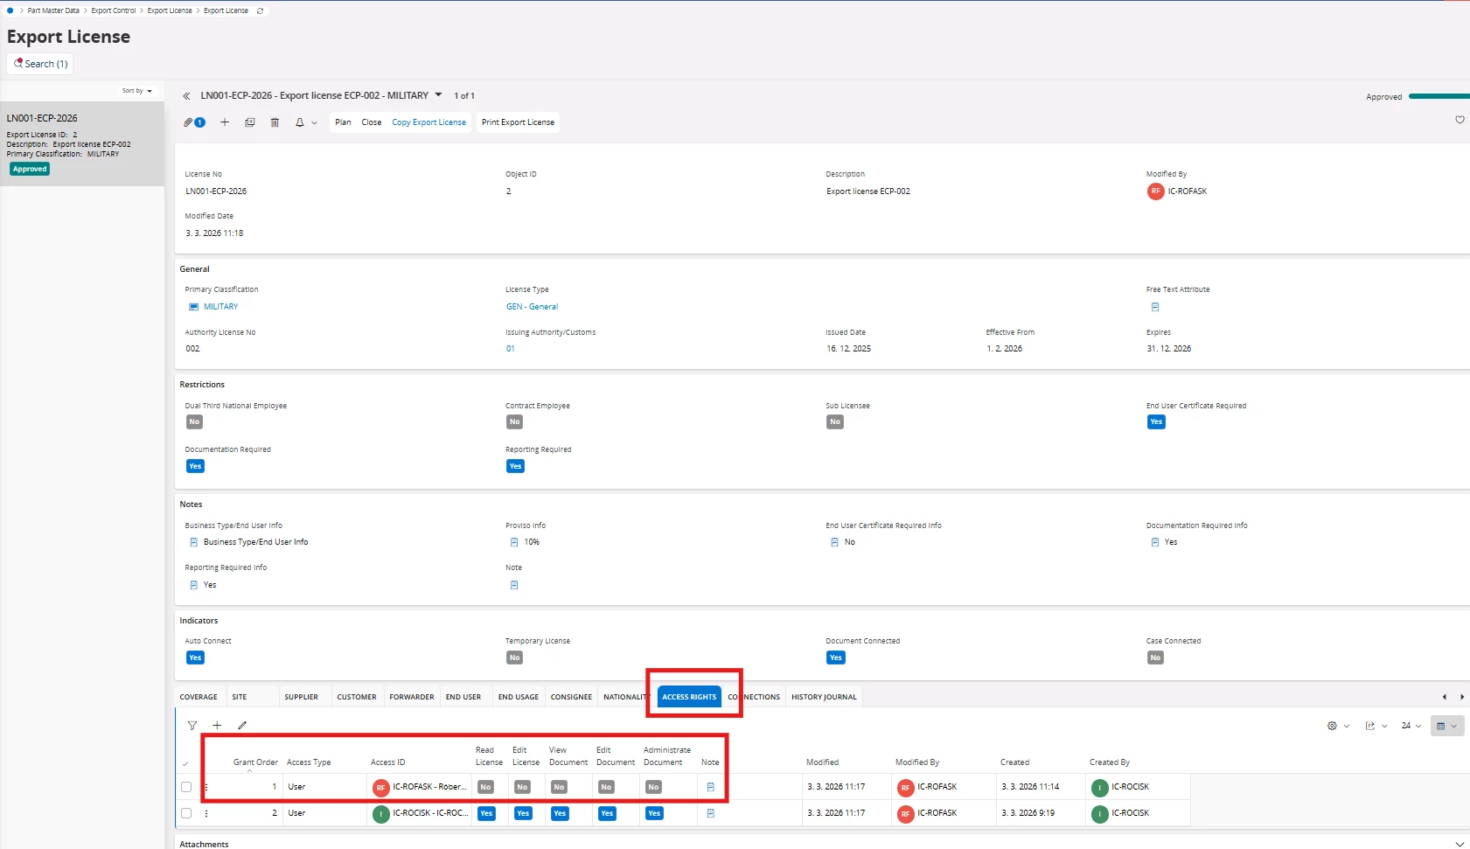1470x849 pixels.
Task: Open the Access Rights tab
Action: tap(689, 697)
